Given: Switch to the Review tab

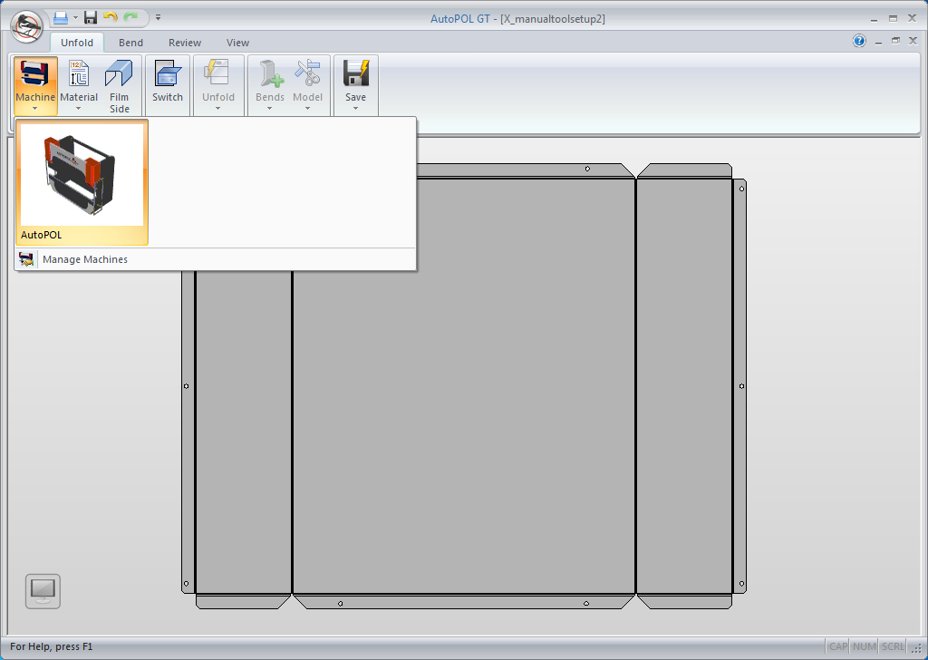Looking at the screenshot, I should pyautogui.click(x=185, y=43).
